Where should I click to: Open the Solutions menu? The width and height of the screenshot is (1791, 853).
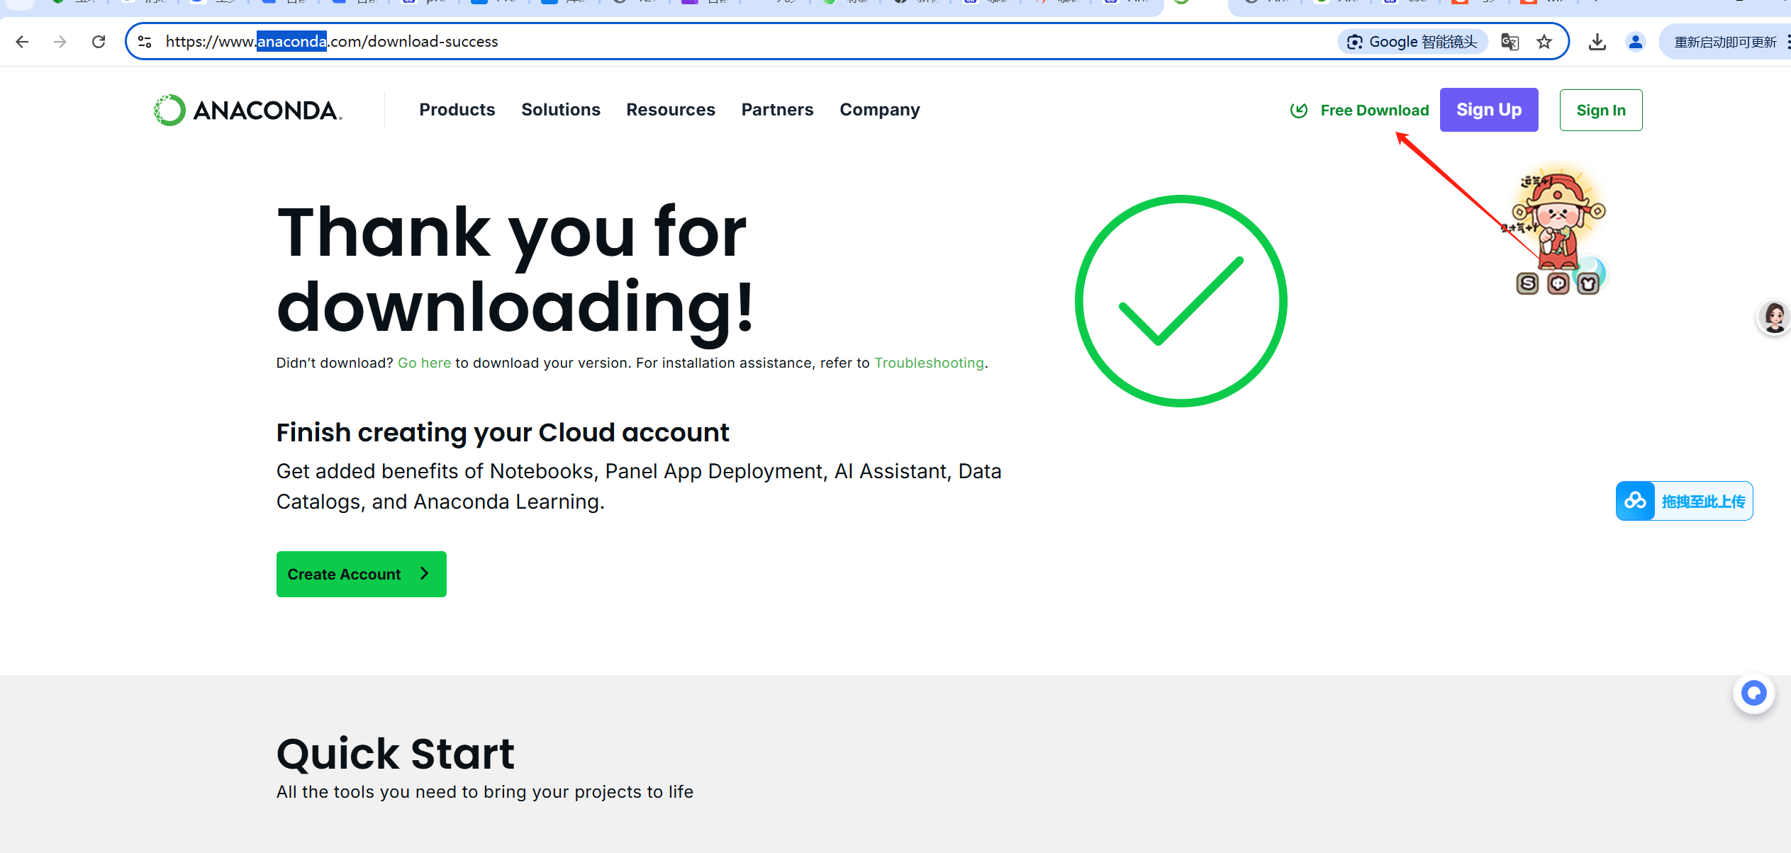pyautogui.click(x=560, y=110)
